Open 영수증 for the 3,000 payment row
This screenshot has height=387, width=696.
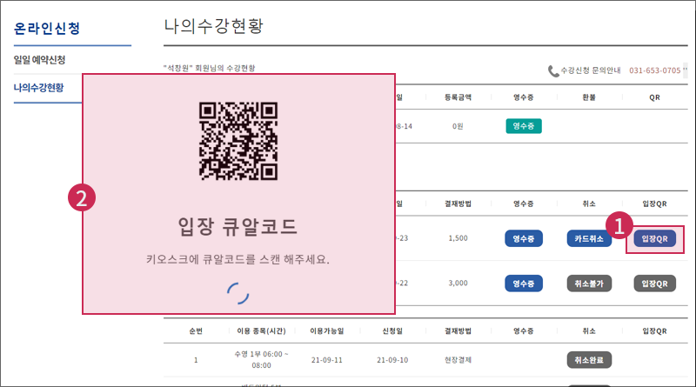[x=524, y=284]
